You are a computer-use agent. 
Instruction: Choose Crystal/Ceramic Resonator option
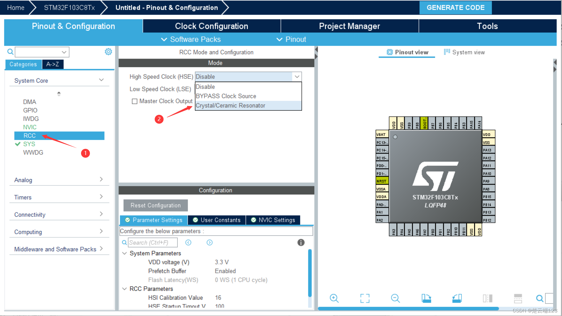tap(248, 106)
